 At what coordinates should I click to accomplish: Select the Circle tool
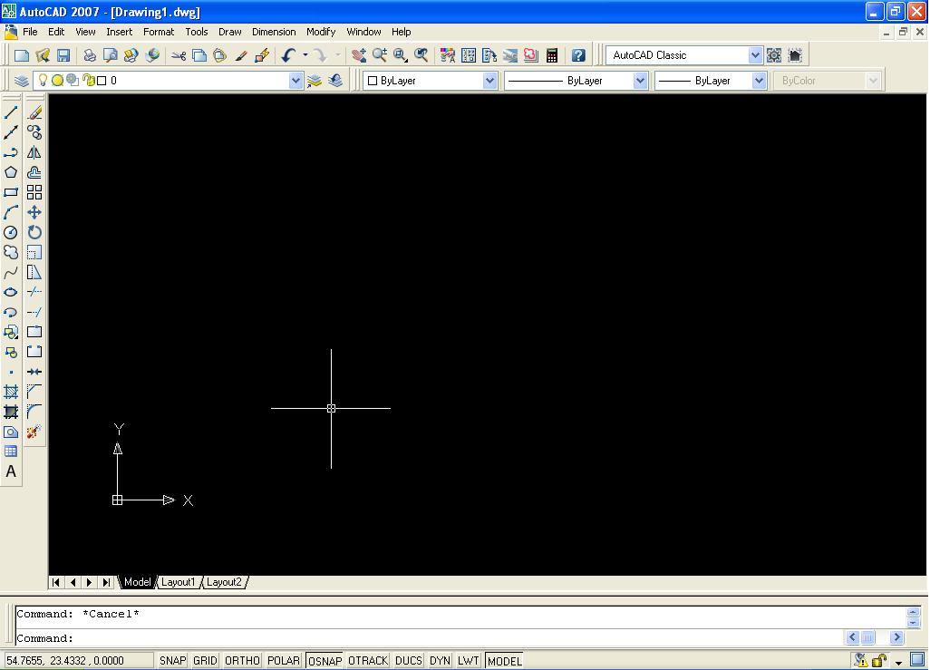[11, 232]
